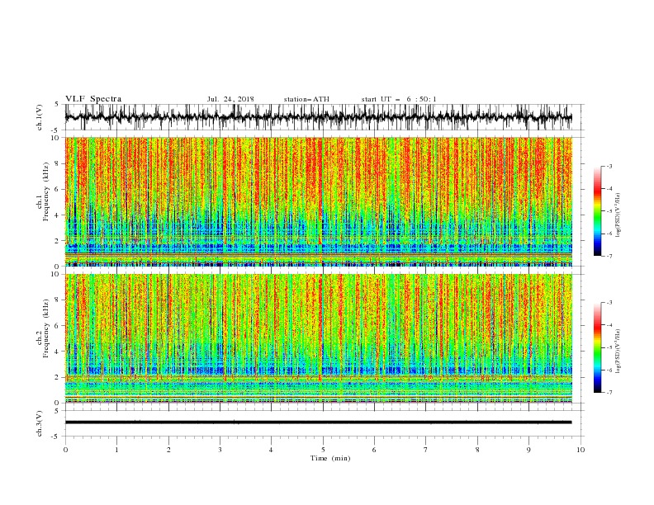Click the "5" tick on the time axis

point(323,450)
